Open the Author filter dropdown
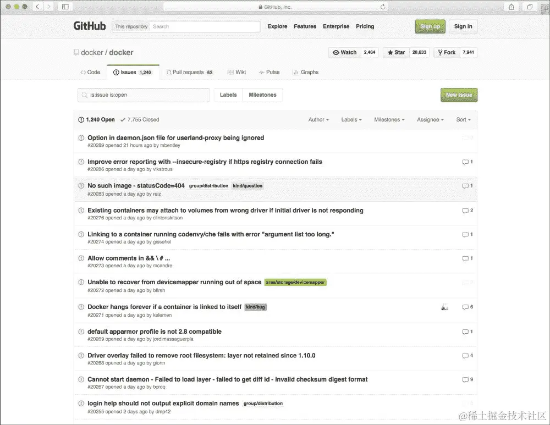The width and height of the screenshot is (550, 425). tap(318, 119)
